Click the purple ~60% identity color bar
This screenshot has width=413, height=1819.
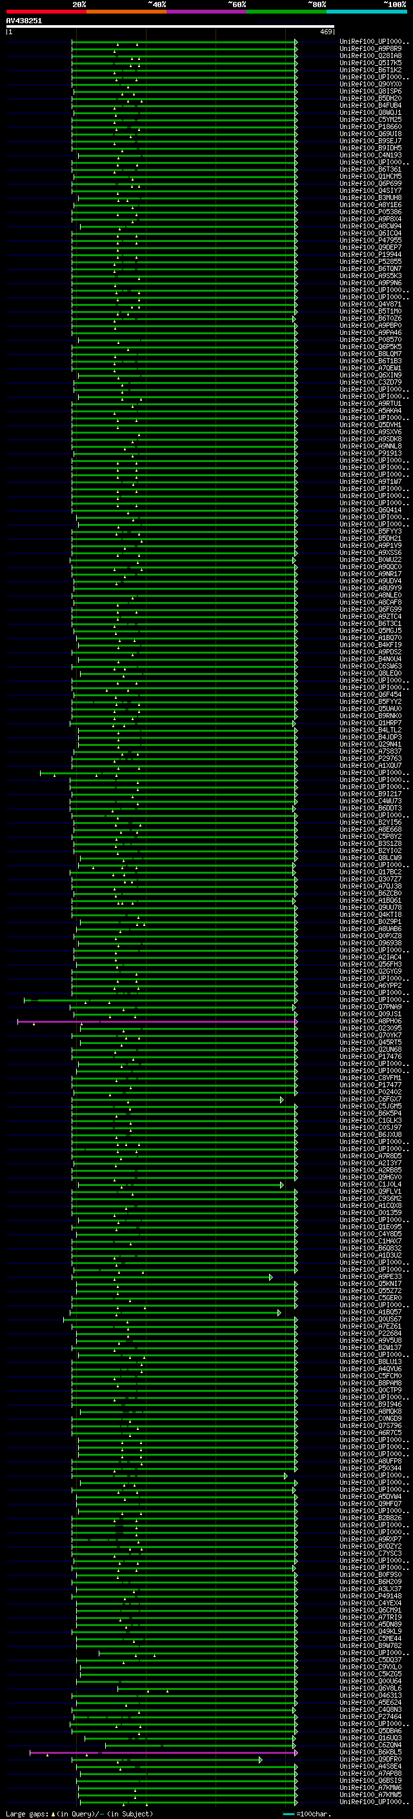coord(206,12)
